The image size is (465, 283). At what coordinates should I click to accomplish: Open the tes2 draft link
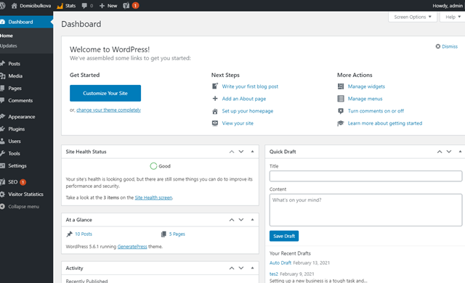[274, 274]
